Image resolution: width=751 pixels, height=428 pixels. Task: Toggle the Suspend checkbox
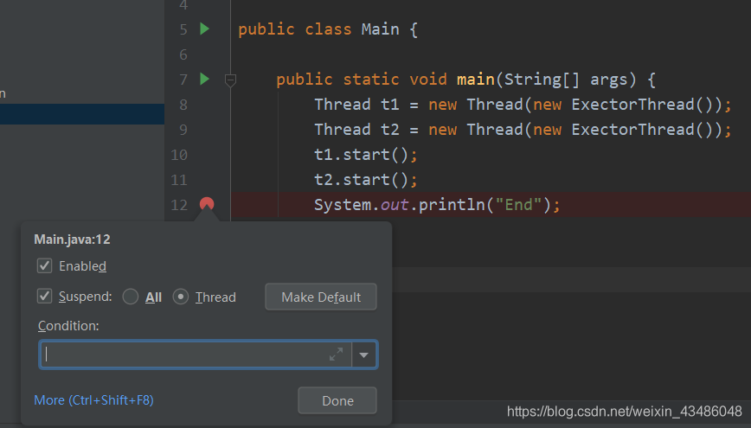[44, 297]
